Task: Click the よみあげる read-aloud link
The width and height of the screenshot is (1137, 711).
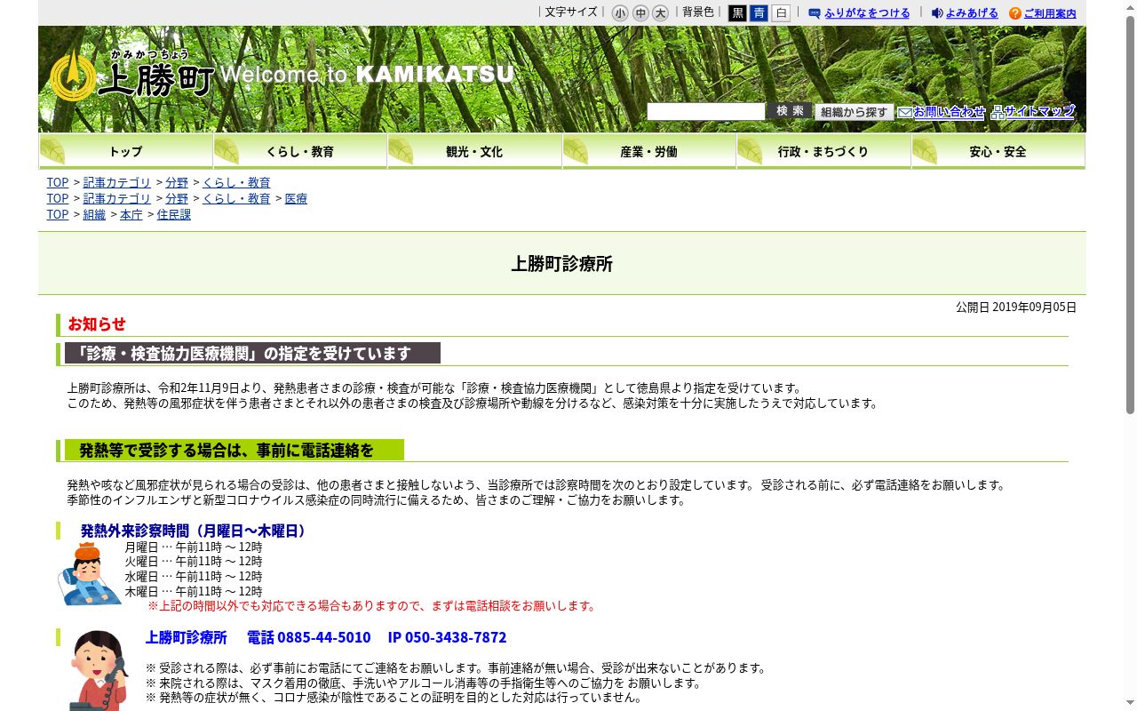Action: click(965, 13)
